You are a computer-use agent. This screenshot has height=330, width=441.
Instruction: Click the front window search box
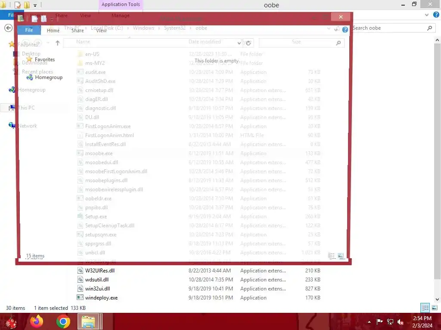(301, 43)
